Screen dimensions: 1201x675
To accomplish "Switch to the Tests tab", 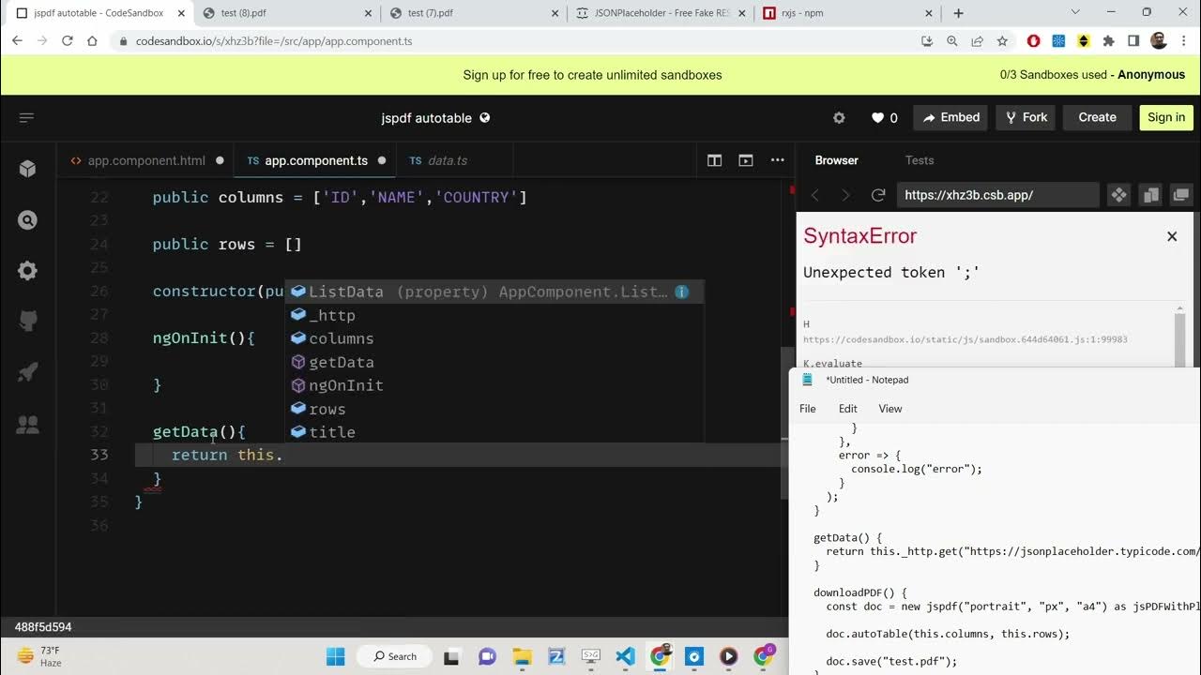I will (x=919, y=160).
